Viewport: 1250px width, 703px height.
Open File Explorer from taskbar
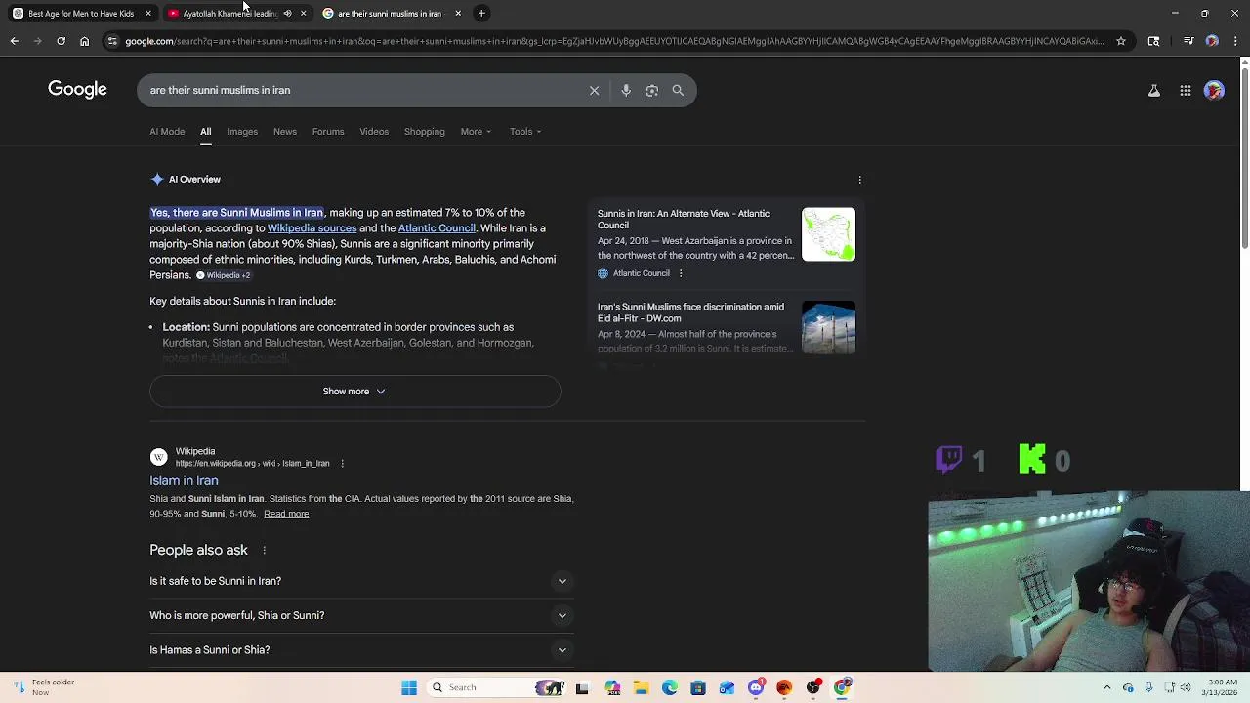coord(641,687)
